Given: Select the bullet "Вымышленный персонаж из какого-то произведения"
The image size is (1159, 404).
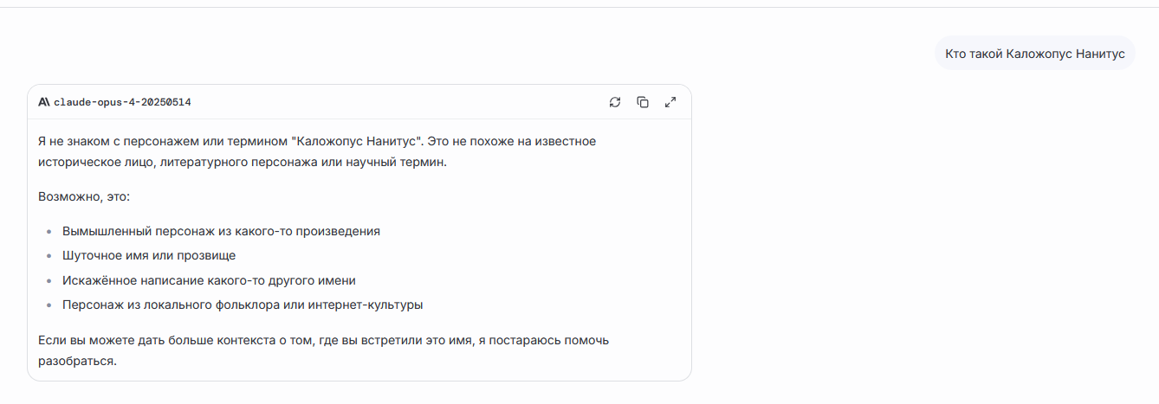Looking at the screenshot, I should (x=221, y=232).
